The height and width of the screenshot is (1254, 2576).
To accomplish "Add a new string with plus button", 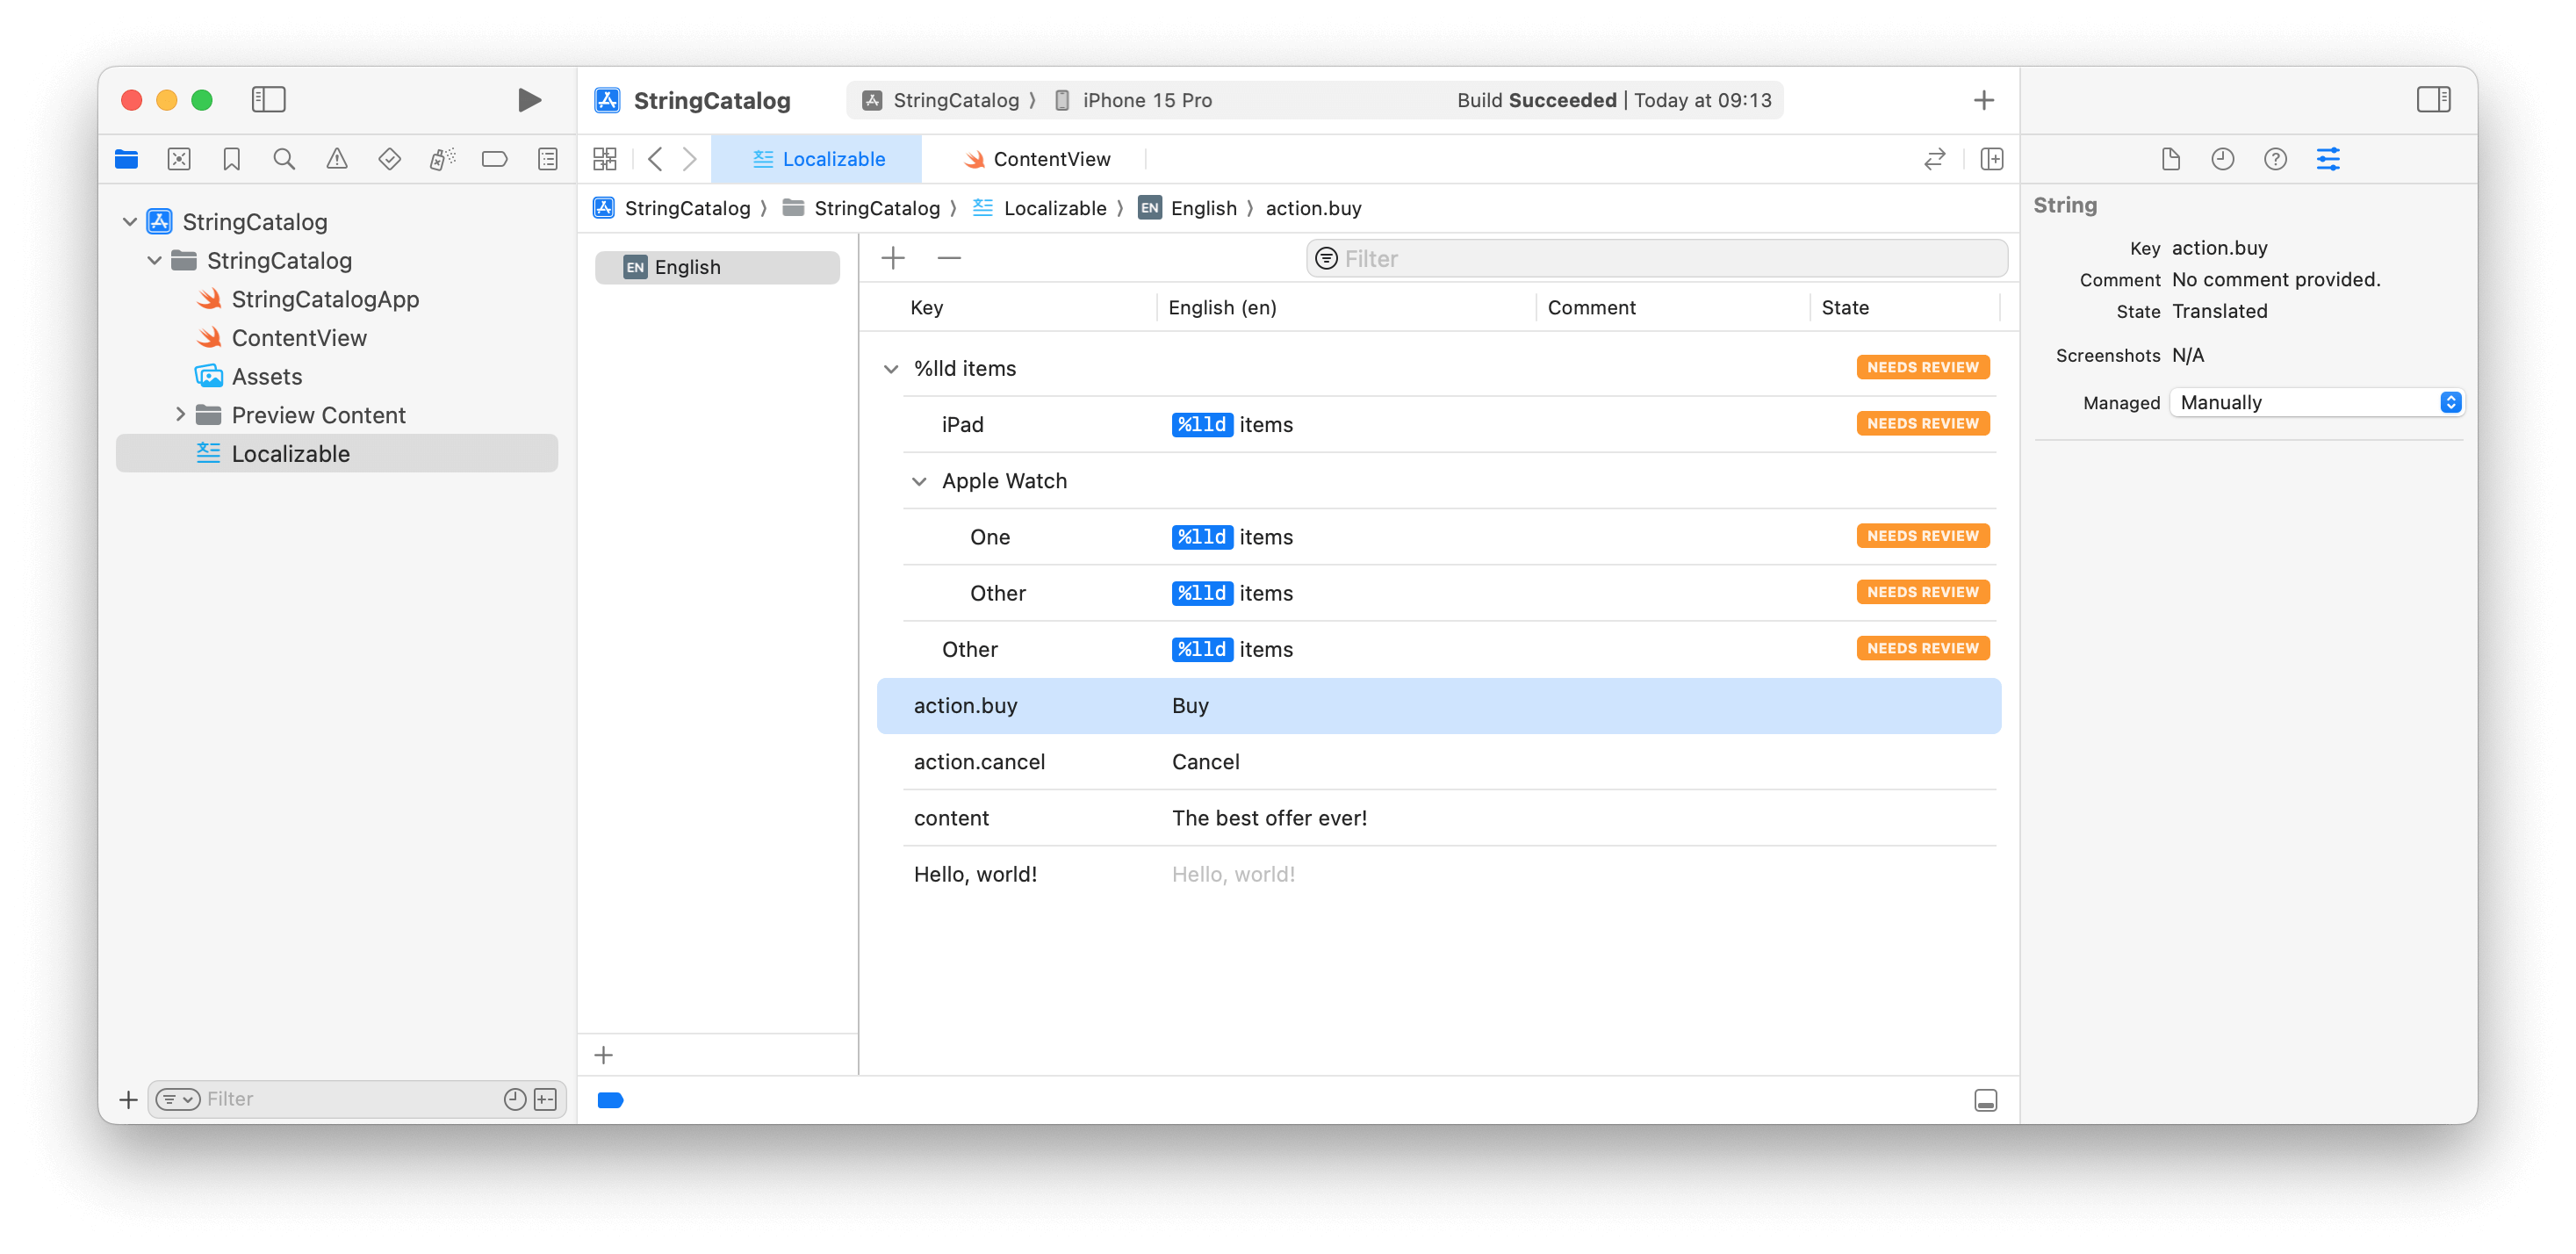I will (893, 258).
